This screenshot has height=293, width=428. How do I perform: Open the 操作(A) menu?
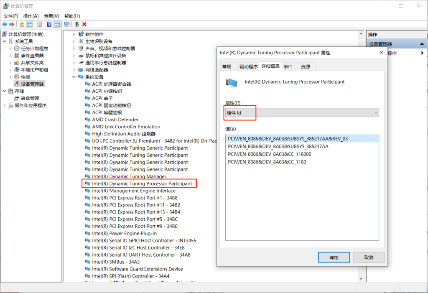[x=31, y=16]
